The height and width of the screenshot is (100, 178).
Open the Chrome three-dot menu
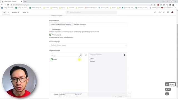tap(176, 5)
